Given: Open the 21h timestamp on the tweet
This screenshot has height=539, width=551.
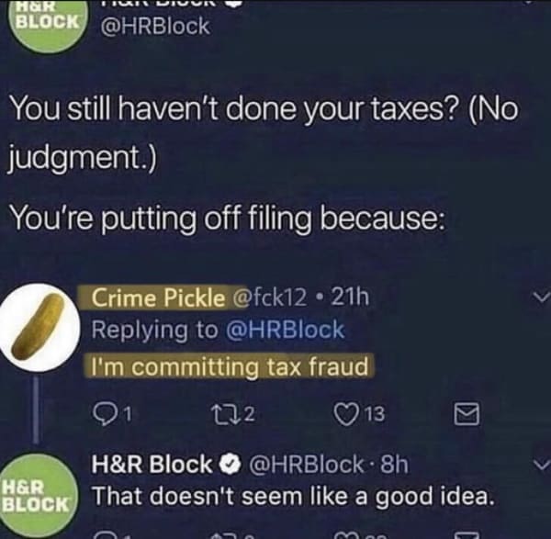Looking at the screenshot, I should coord(351,298).
